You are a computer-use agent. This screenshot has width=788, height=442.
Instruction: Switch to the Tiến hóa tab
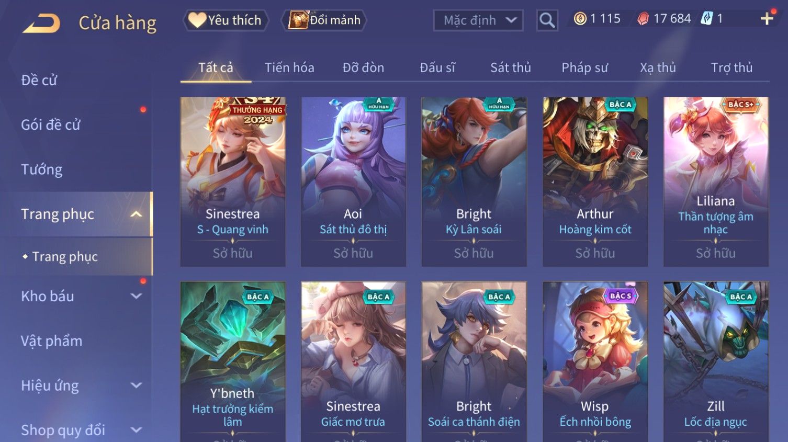[x=289, y=67]
